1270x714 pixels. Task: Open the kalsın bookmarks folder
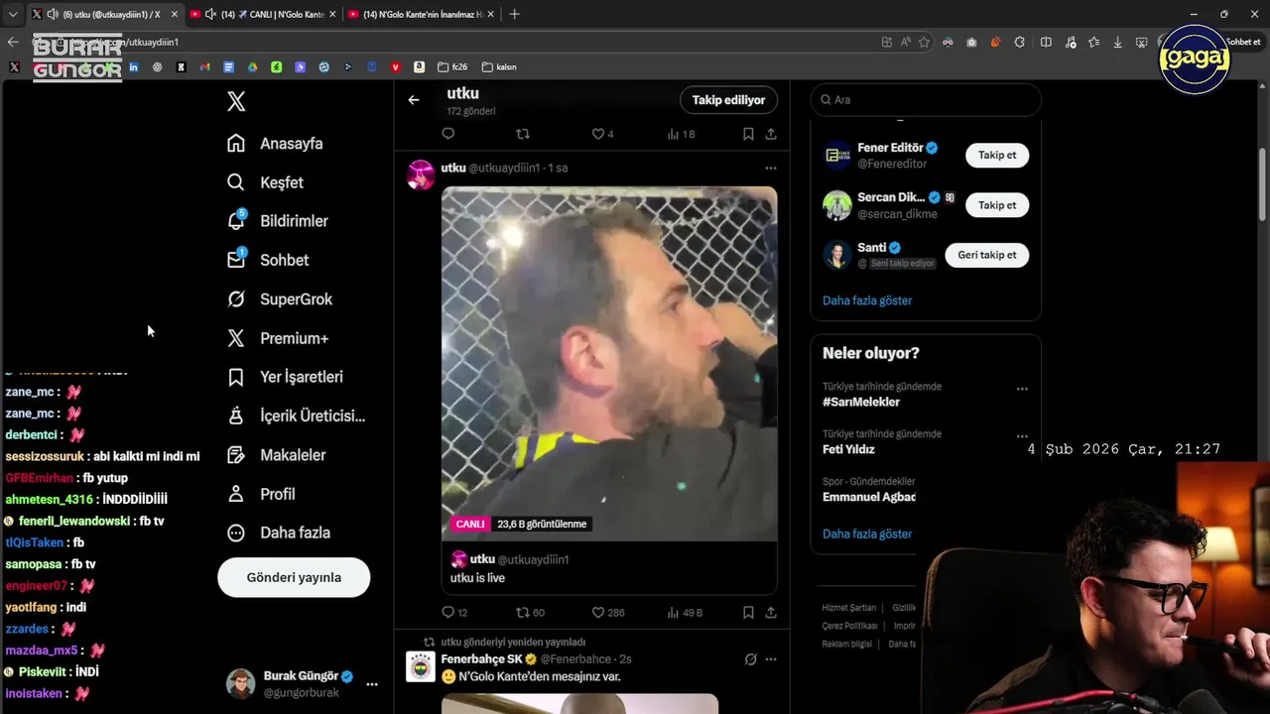click(x=499, y=67)
